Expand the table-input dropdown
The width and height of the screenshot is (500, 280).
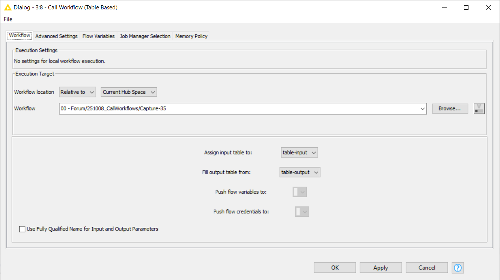click(x=300, y=153)
